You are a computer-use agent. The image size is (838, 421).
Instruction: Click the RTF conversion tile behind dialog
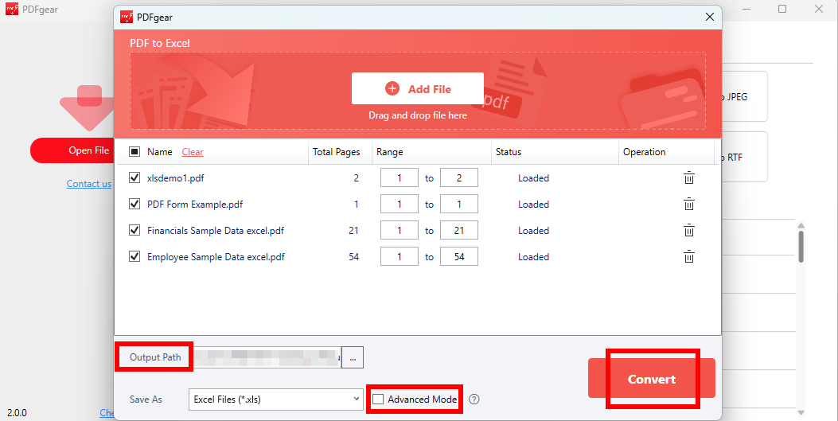point(744,157)
